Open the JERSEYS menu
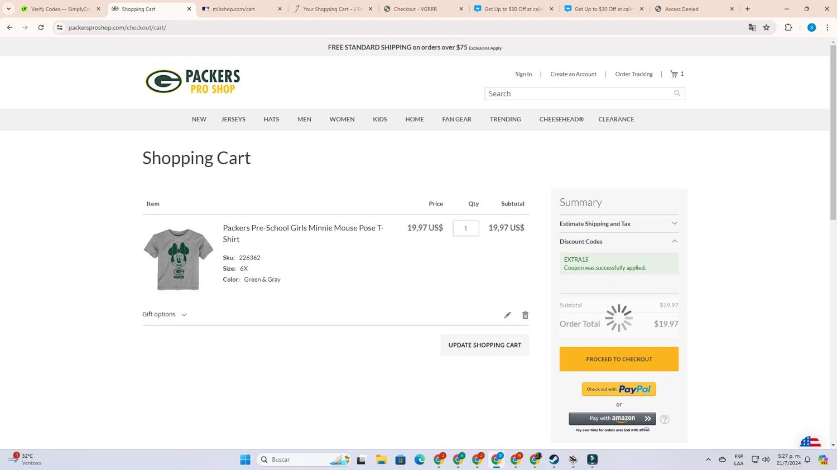837x470 pixels. pyautogui.click(x=233, y=119)
